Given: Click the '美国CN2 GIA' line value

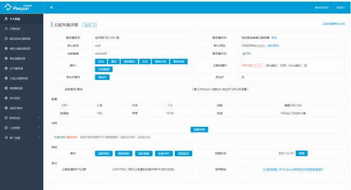Looking at the screenshot, I should 293,105.
